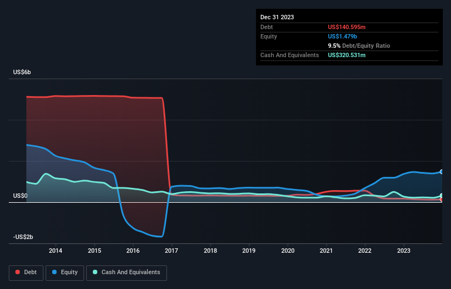Click the Equity row label in tooltip
Viewport: 451px width, 289px height.
click(x=269, y=36)
